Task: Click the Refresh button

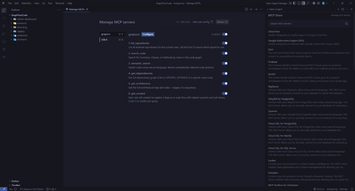Action: click(222, 22)
